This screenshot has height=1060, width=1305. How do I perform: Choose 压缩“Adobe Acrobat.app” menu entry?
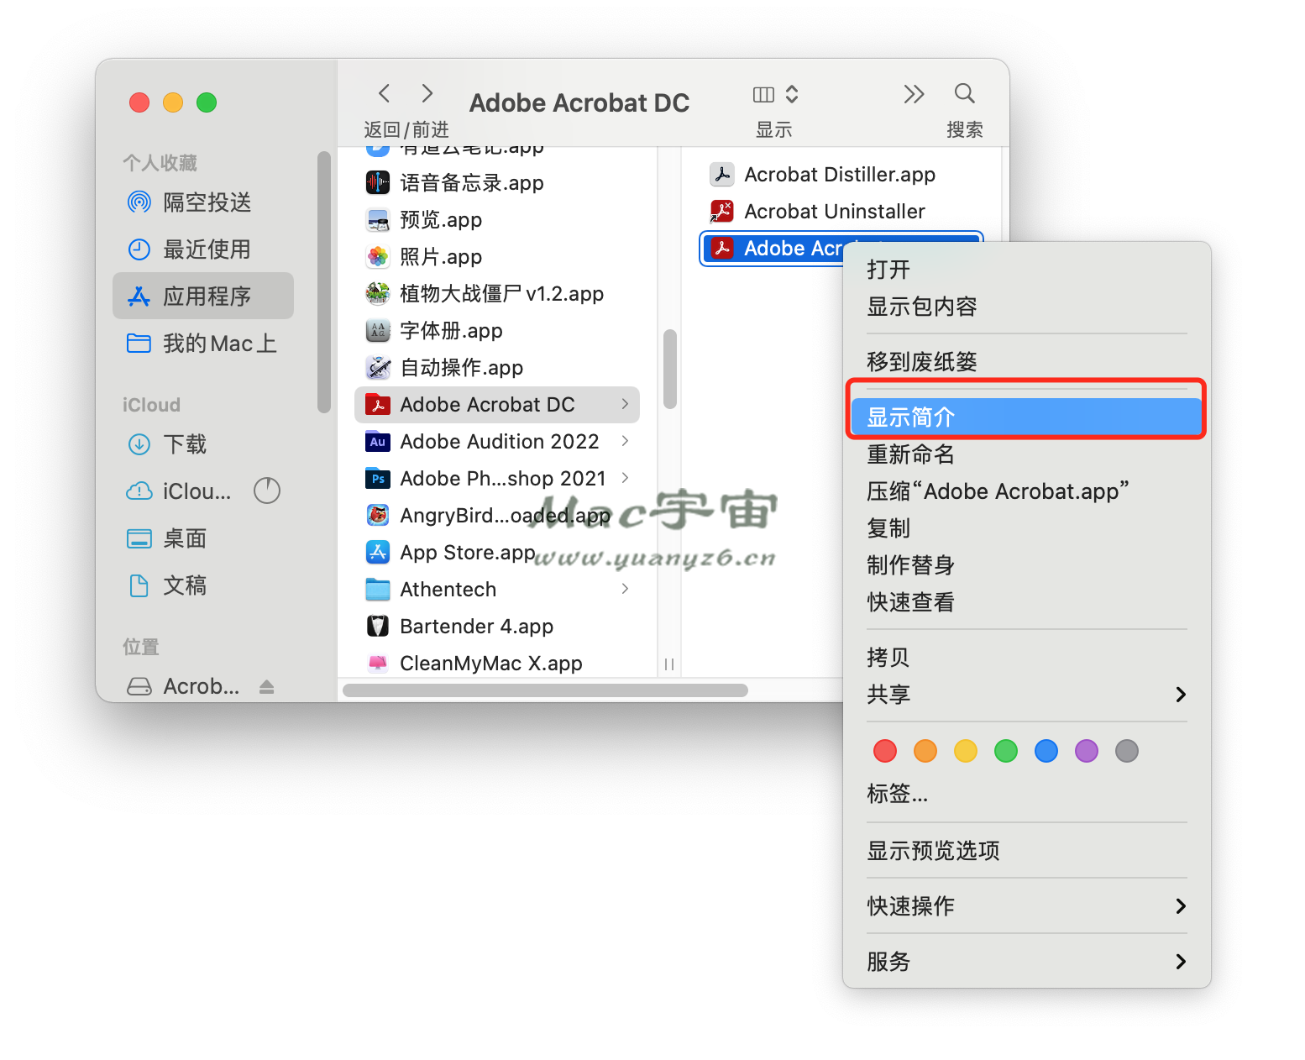(1027, 491)
